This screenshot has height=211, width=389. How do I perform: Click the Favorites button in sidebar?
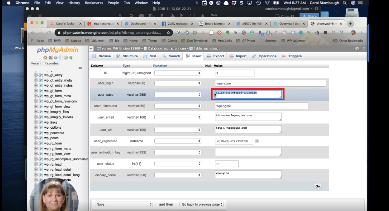[52, 63]
